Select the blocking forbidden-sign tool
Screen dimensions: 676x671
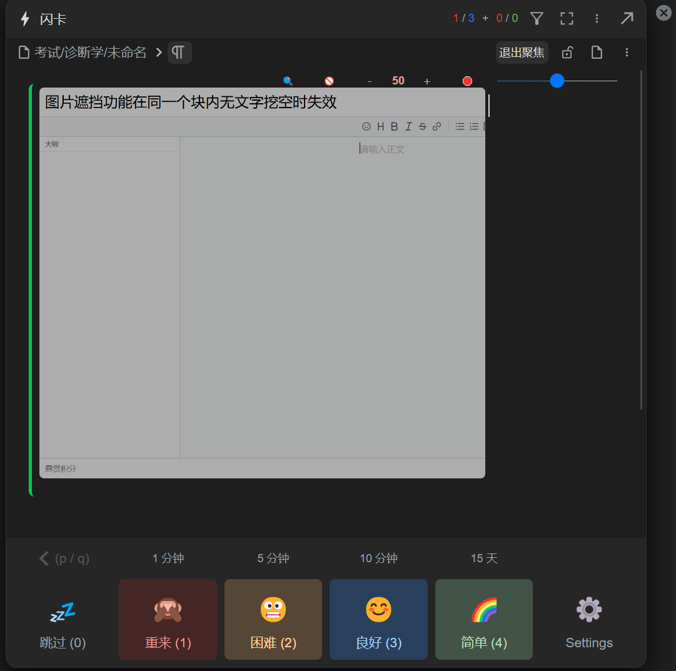328,81
